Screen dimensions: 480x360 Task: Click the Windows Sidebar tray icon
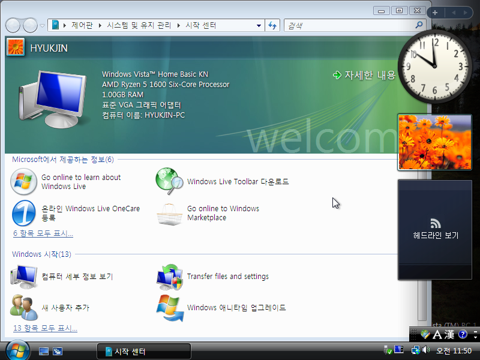click(x=398, y=349)
